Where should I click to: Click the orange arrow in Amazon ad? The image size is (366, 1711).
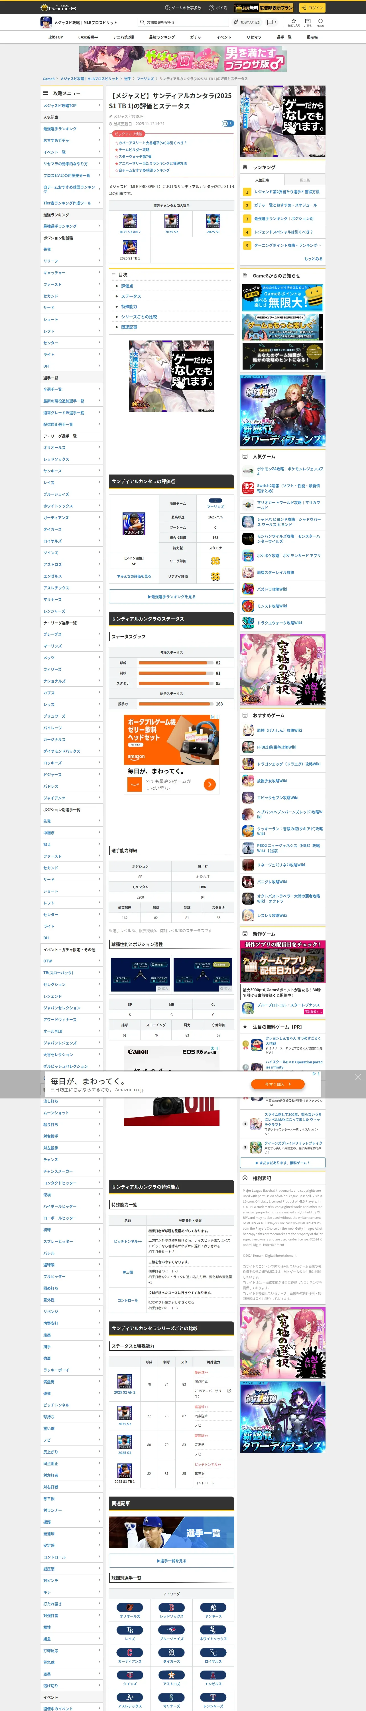click(210, 784)
